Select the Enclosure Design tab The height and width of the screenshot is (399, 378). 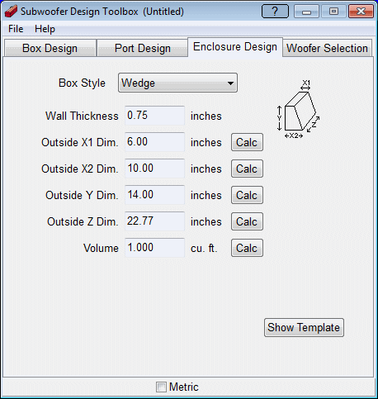(235, 47)
